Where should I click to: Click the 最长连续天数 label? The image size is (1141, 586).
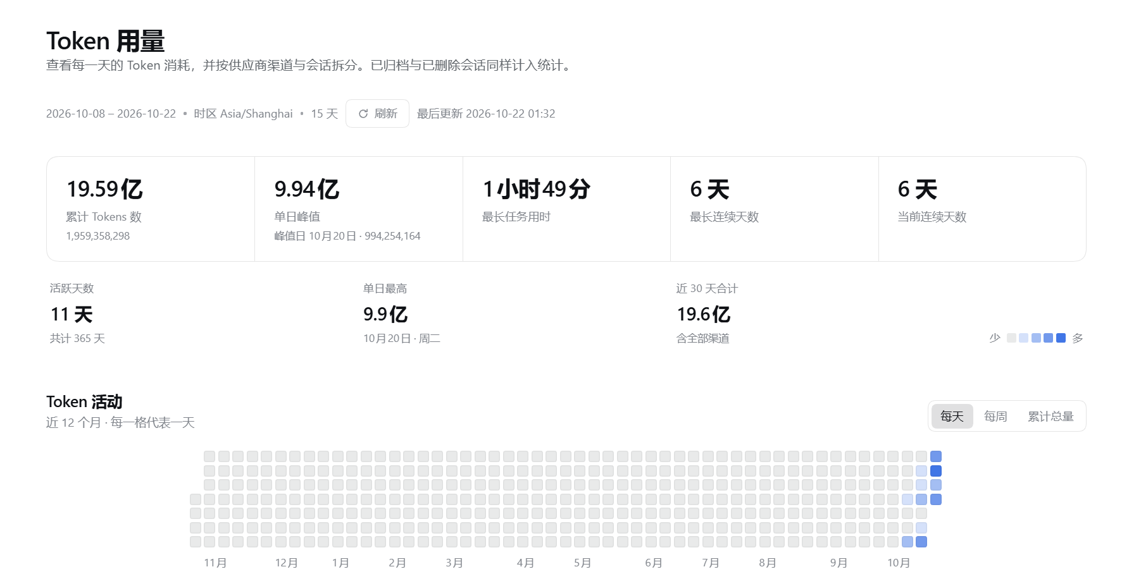click(724, 217)
